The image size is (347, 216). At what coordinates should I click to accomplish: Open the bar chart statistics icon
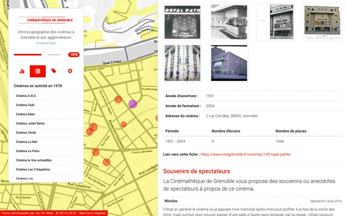(x=22, y=71)
